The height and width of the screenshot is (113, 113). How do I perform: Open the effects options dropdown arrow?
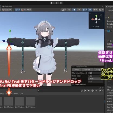(x=86, y=10)
